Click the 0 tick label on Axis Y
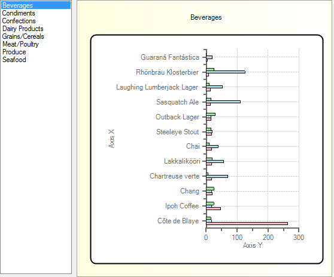Viewport: 334px width, 277px height. [206, 237]
